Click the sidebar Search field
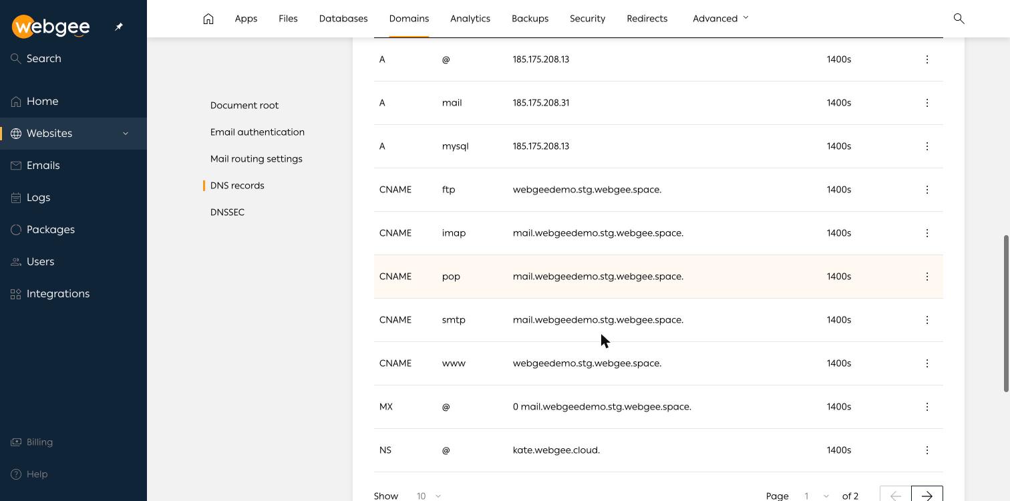 click(73, 59)
